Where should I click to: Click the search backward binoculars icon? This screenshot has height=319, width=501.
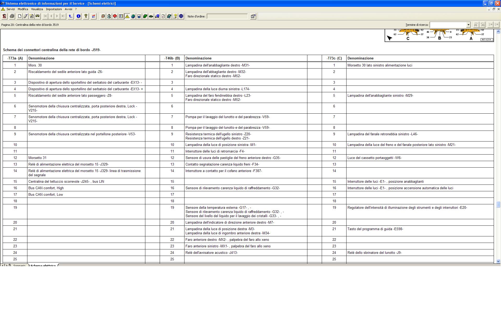point(482,24)
